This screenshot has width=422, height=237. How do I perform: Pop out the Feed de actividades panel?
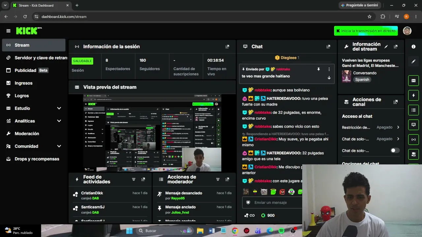click(x=143, y=179)
